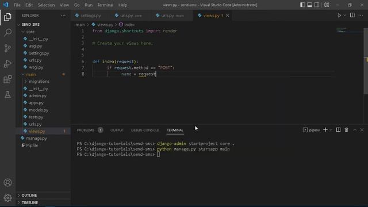This screenshot has height=207, width=368.
Task: Open the Source Control view
Action: pyautogui.click(x=7, y=48)
